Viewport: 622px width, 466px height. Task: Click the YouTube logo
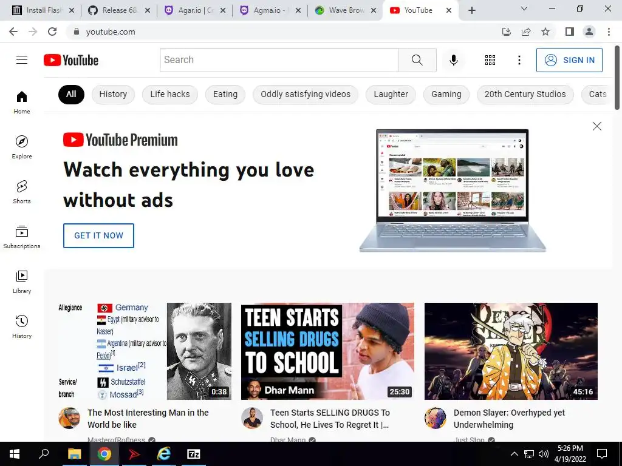point(71,60)
